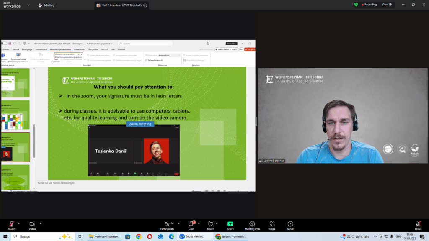
Task: Open the Zoom Workplace dropdown
Action: [x=28, y=5]
